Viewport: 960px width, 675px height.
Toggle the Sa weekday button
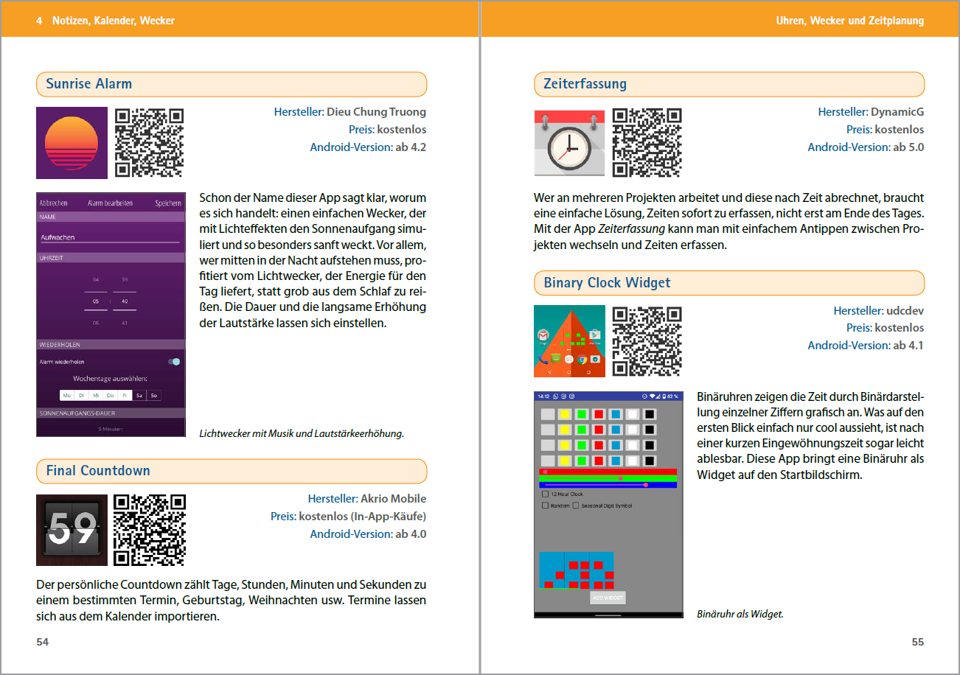tap(139, 396)
